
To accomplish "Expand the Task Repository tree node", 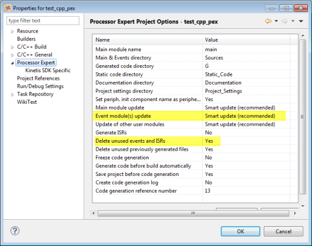I will coord(12,95).
